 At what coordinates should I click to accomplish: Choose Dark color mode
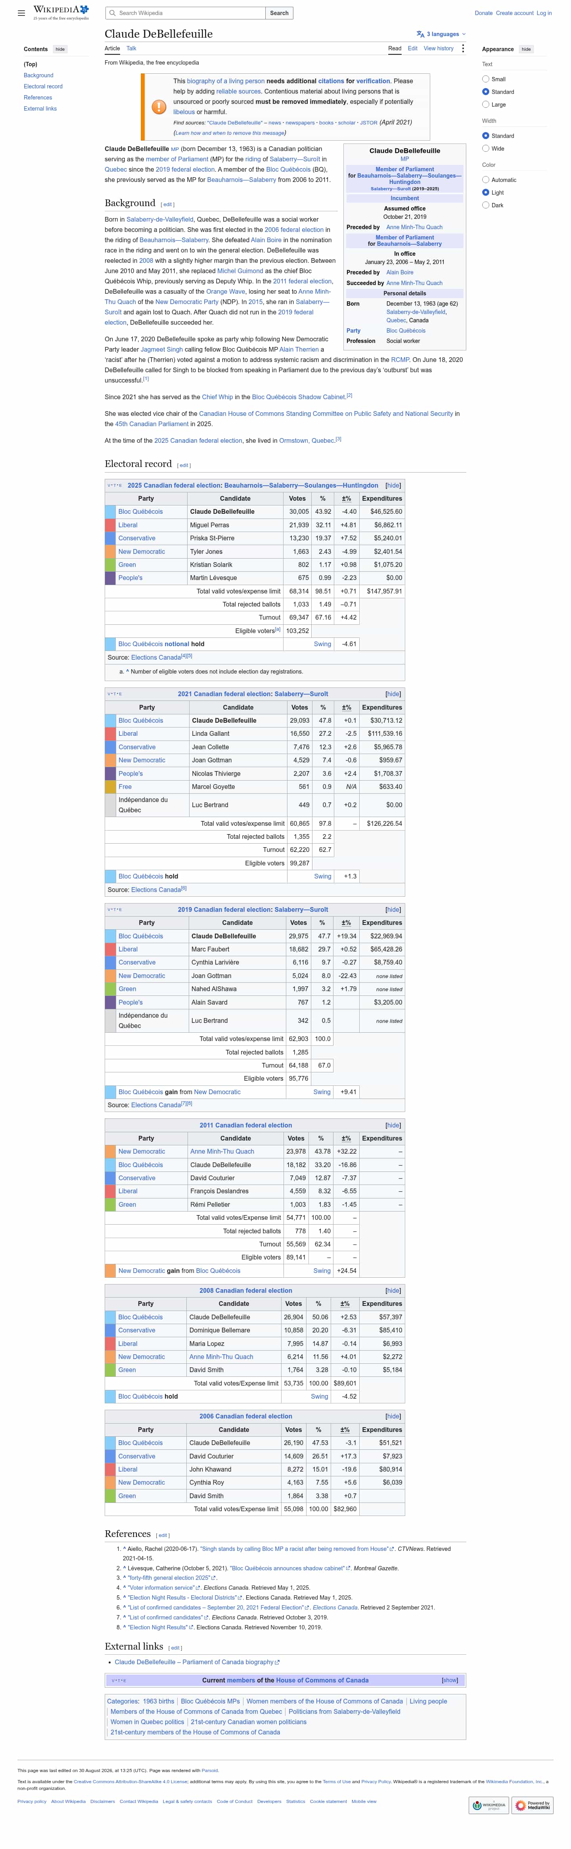click(485, 205)
